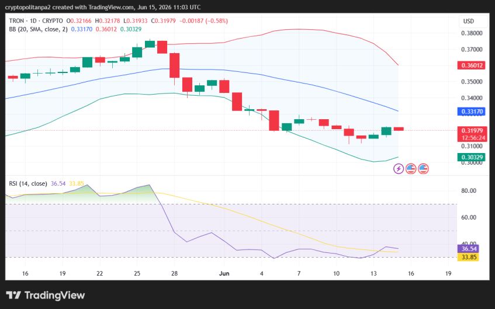495x309 pixels.
Task: Click the C0.31979 close value in the legend
Action: coord(163,21)
